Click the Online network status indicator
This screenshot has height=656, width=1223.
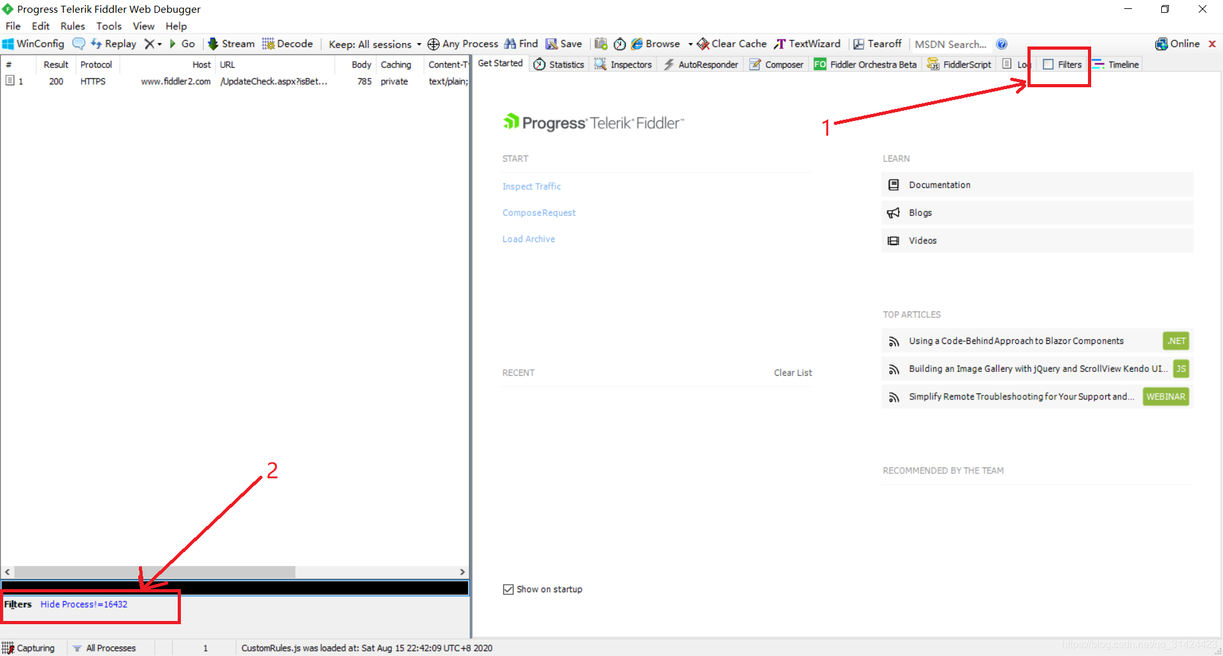tap(1178, 44)
